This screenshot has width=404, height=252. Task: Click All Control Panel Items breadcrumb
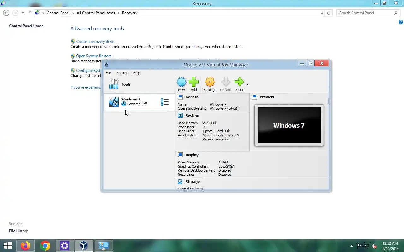coord(96,13)
